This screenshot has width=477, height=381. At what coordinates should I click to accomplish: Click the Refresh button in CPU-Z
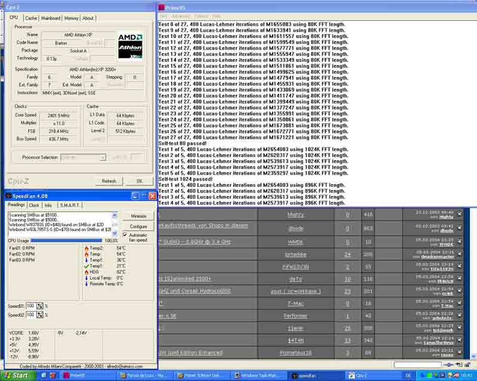[109, 181]
